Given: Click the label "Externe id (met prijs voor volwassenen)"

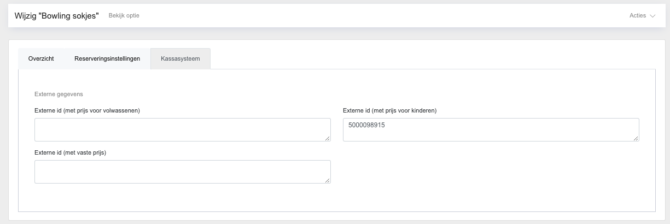Looking at the screenshot, I should point(87,110).
